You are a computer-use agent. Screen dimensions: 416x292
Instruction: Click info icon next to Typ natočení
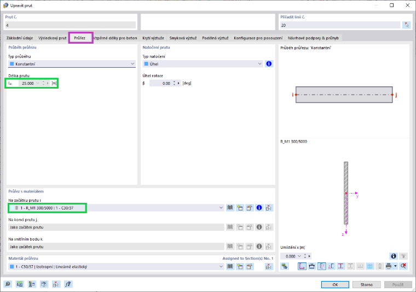pyautogui.click(x=269, y=64)
